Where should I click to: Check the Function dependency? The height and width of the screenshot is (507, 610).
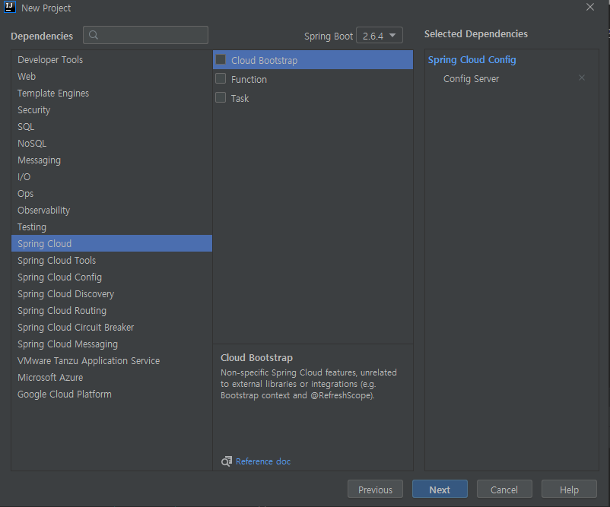click(221, 78)
